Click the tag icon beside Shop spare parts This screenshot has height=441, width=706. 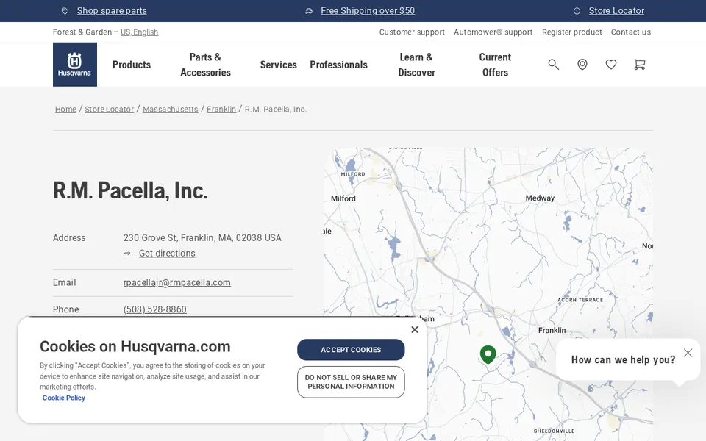(65, 11)
